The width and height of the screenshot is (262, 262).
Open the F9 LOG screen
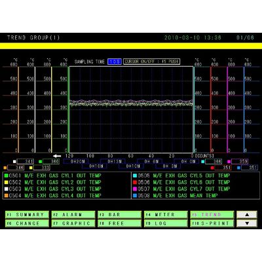[166, 223]
